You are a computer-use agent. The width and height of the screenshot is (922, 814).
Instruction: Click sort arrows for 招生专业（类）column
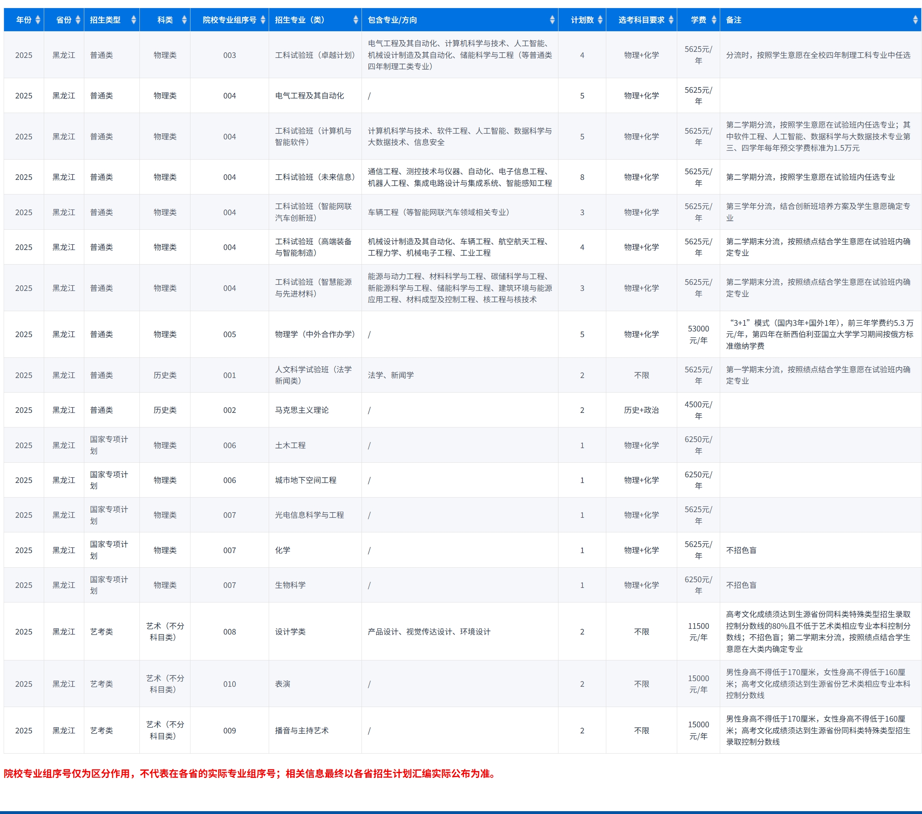[355, 20]
